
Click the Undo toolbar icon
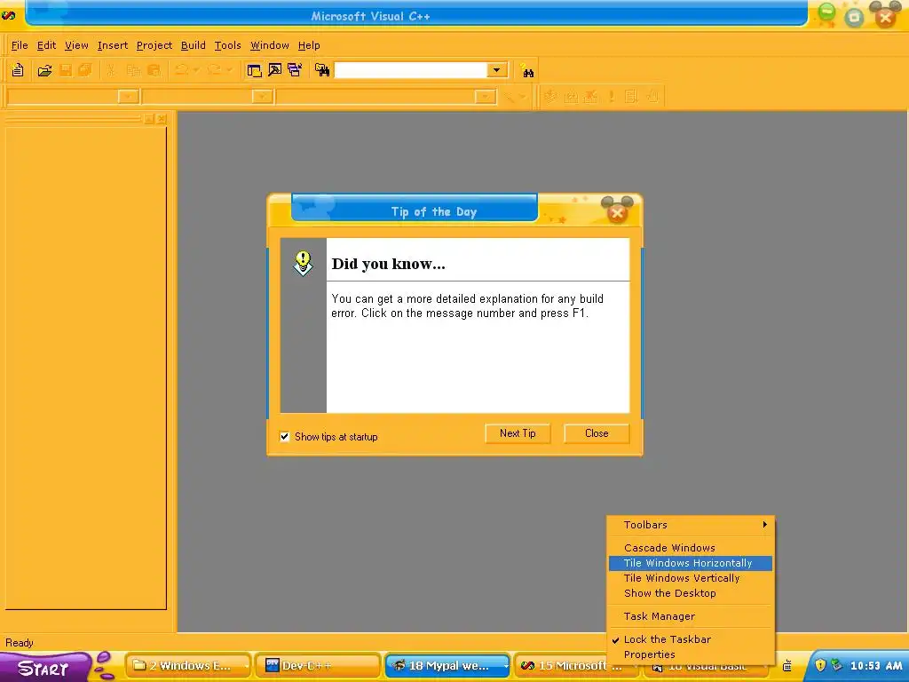(181, 70)
